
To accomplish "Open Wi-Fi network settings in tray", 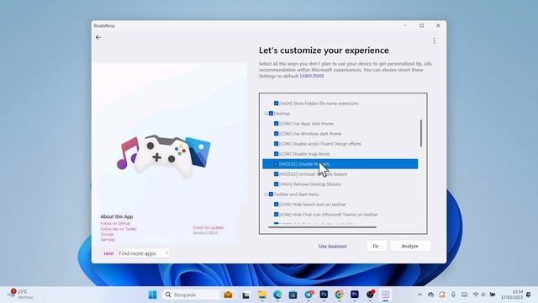I will click(x=476, y=295).
